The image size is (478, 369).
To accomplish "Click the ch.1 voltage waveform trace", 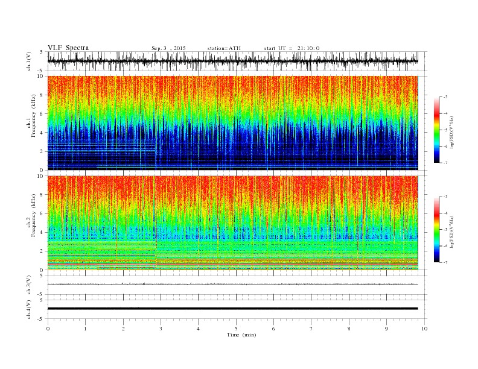I will click(x=233, y=61).
